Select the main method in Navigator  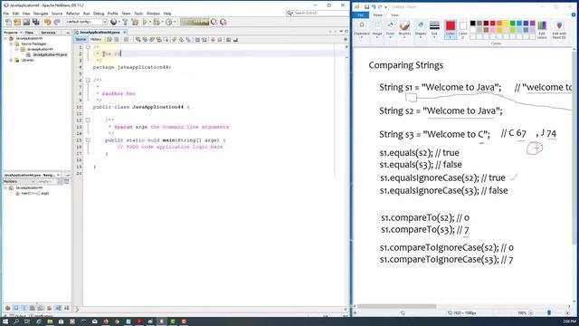(34, 193)
